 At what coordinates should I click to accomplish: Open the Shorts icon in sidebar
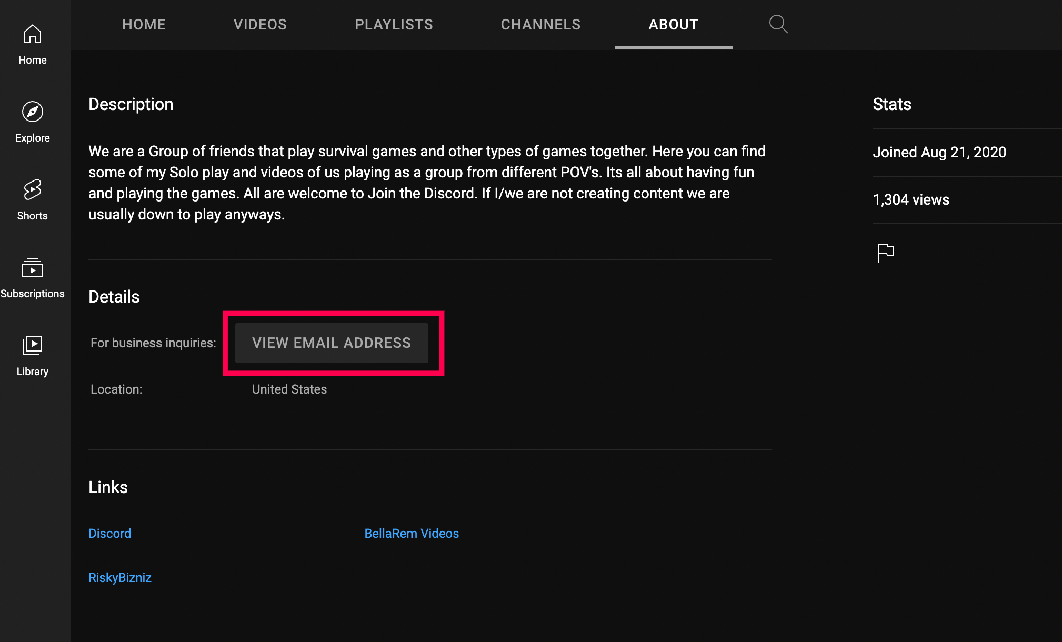click(x=33, y=190)
